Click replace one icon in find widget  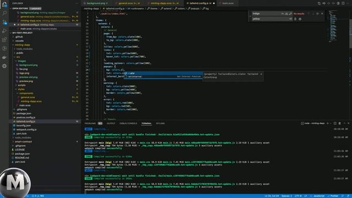tap(295, 19)
